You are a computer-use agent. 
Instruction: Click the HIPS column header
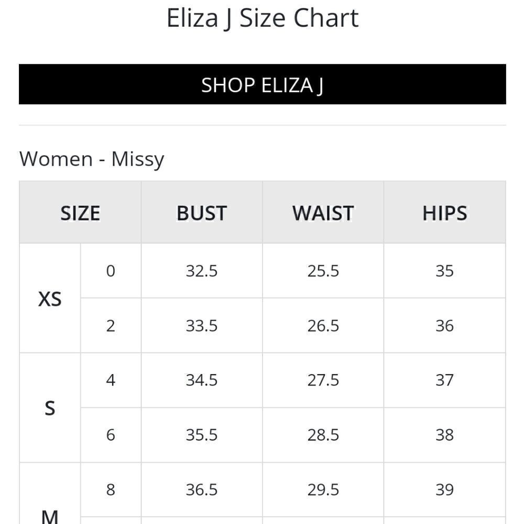coord(445,213)
